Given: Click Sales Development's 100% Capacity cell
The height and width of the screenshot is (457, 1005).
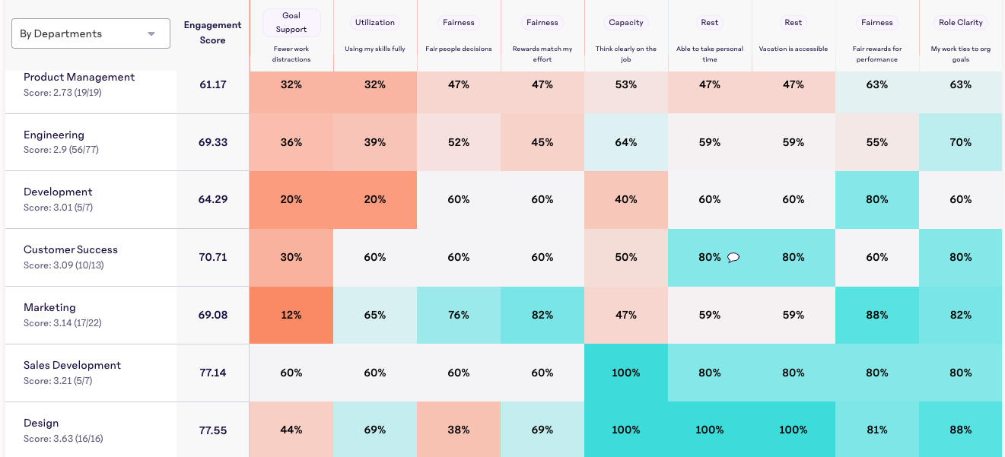Looking at the screenshot, I should click(x=626, y=373).
